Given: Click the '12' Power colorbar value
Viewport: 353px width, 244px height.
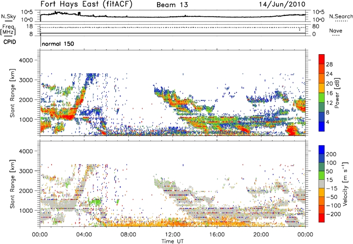Looking at the screenshot, I should pyautogui.click(x=329, y=103).
